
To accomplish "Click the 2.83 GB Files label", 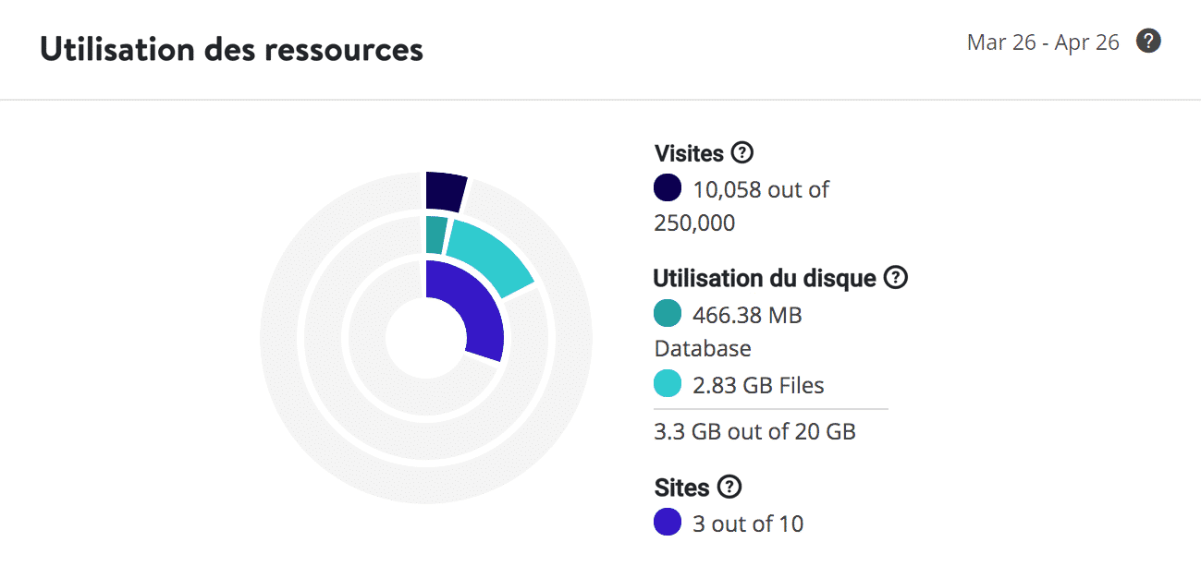I will 758,384.
